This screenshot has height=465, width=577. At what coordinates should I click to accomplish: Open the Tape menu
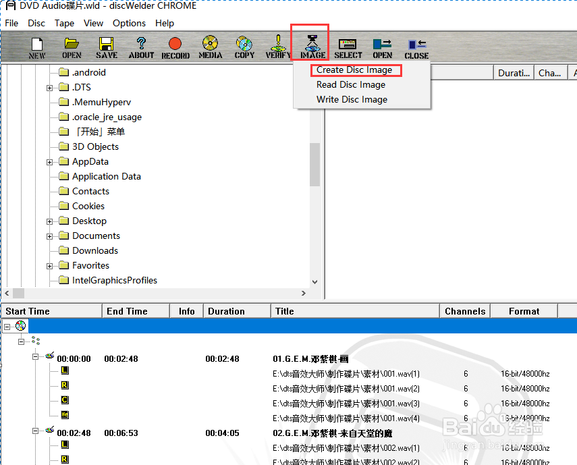coord(64,23)
